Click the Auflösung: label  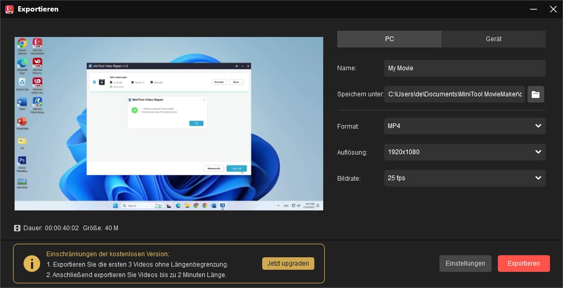coord(352,153)
